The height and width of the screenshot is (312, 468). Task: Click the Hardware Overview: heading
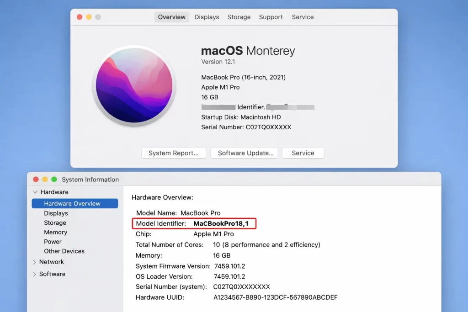pyautogui.click(x=162, y=197)
